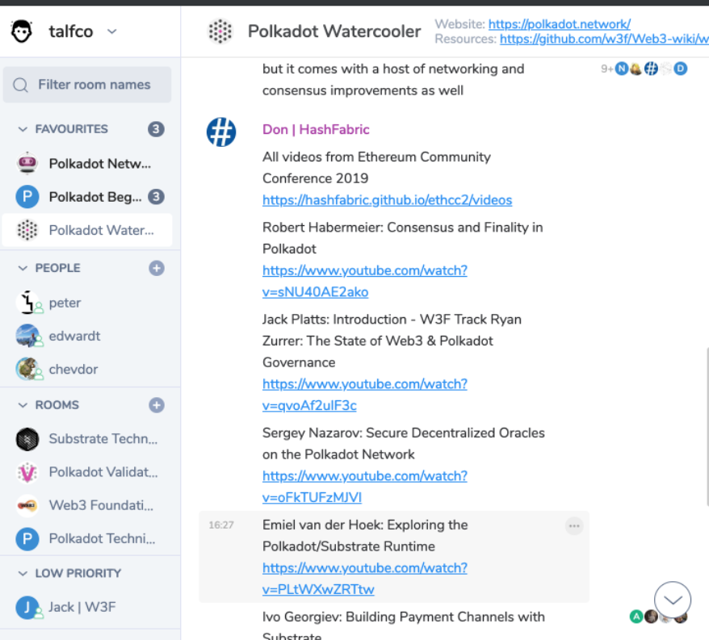709x640 pixels.
Task: Open the talfco account dropdown menu
Action: 112,31
